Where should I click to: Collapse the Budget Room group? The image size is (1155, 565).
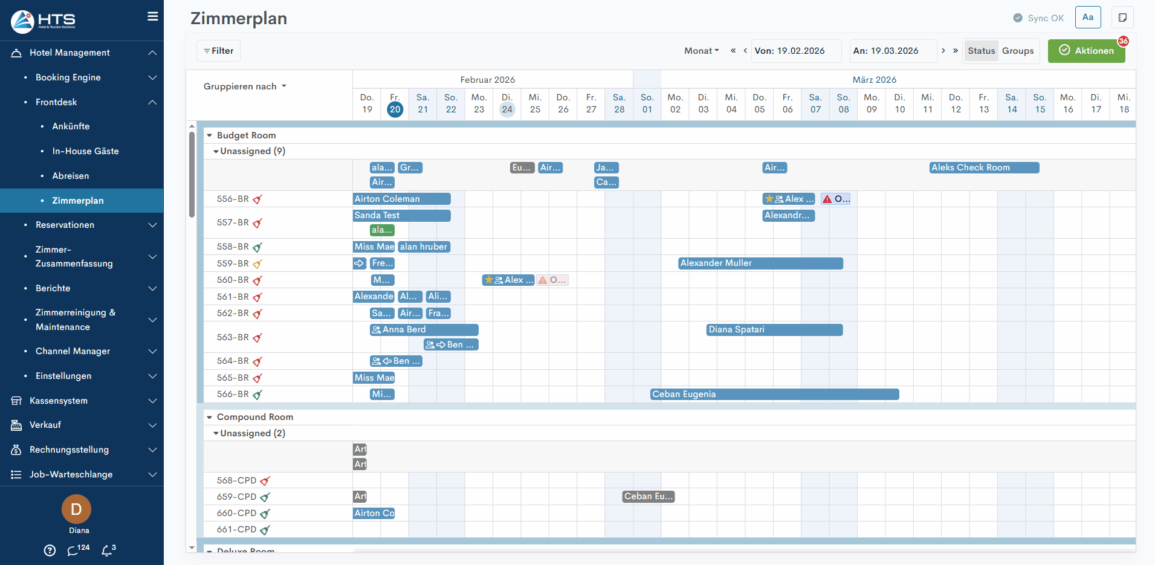210,135
